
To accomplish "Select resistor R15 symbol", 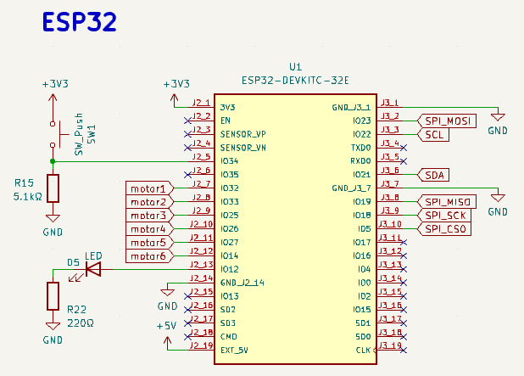I will coord(53,188).
